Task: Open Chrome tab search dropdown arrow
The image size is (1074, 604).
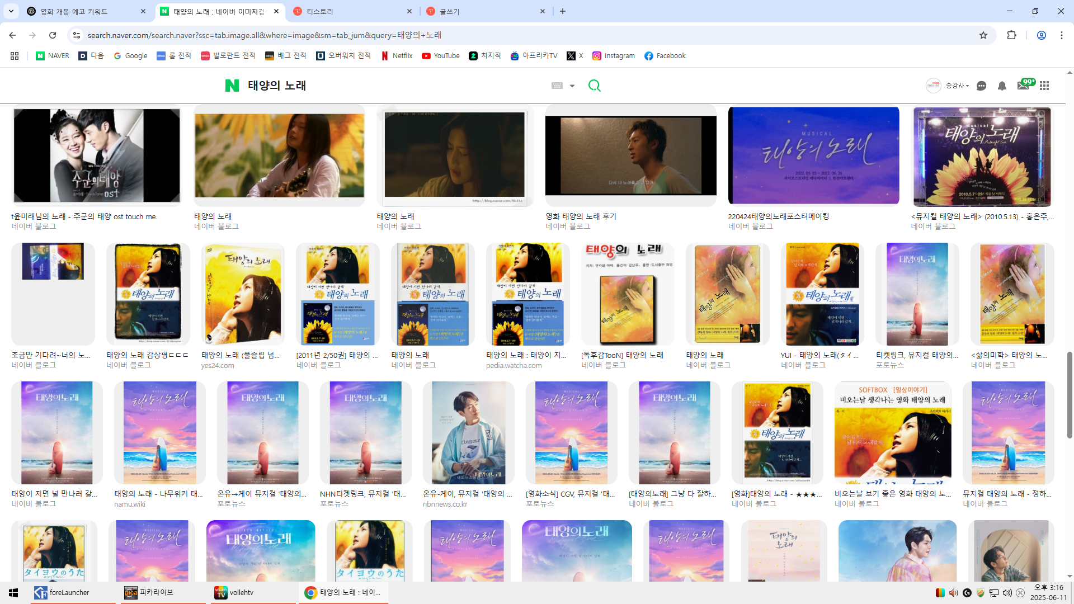Action: [11, 11]
